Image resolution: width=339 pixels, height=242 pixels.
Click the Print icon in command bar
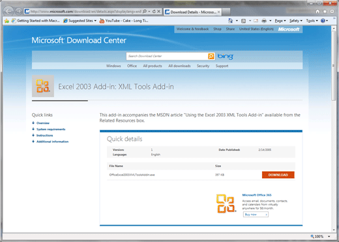264,21
